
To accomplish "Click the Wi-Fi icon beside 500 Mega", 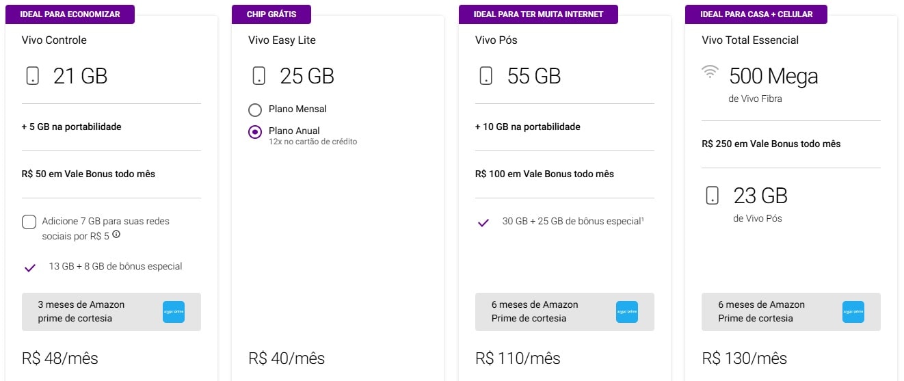I will 711,73.
